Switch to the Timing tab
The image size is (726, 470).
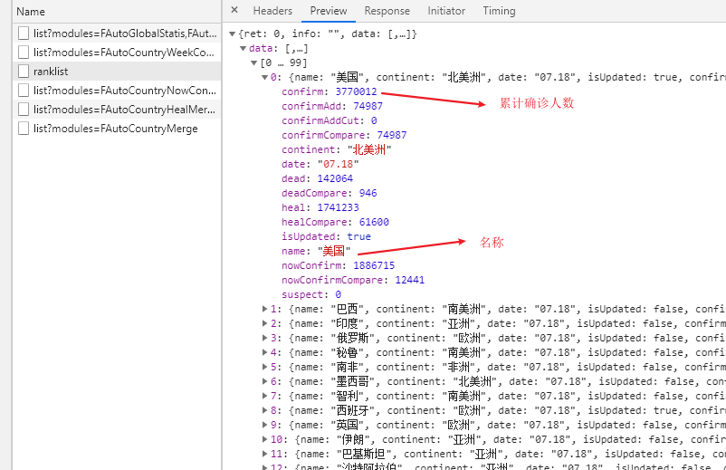pyautogui.click(x=499, y=11)
